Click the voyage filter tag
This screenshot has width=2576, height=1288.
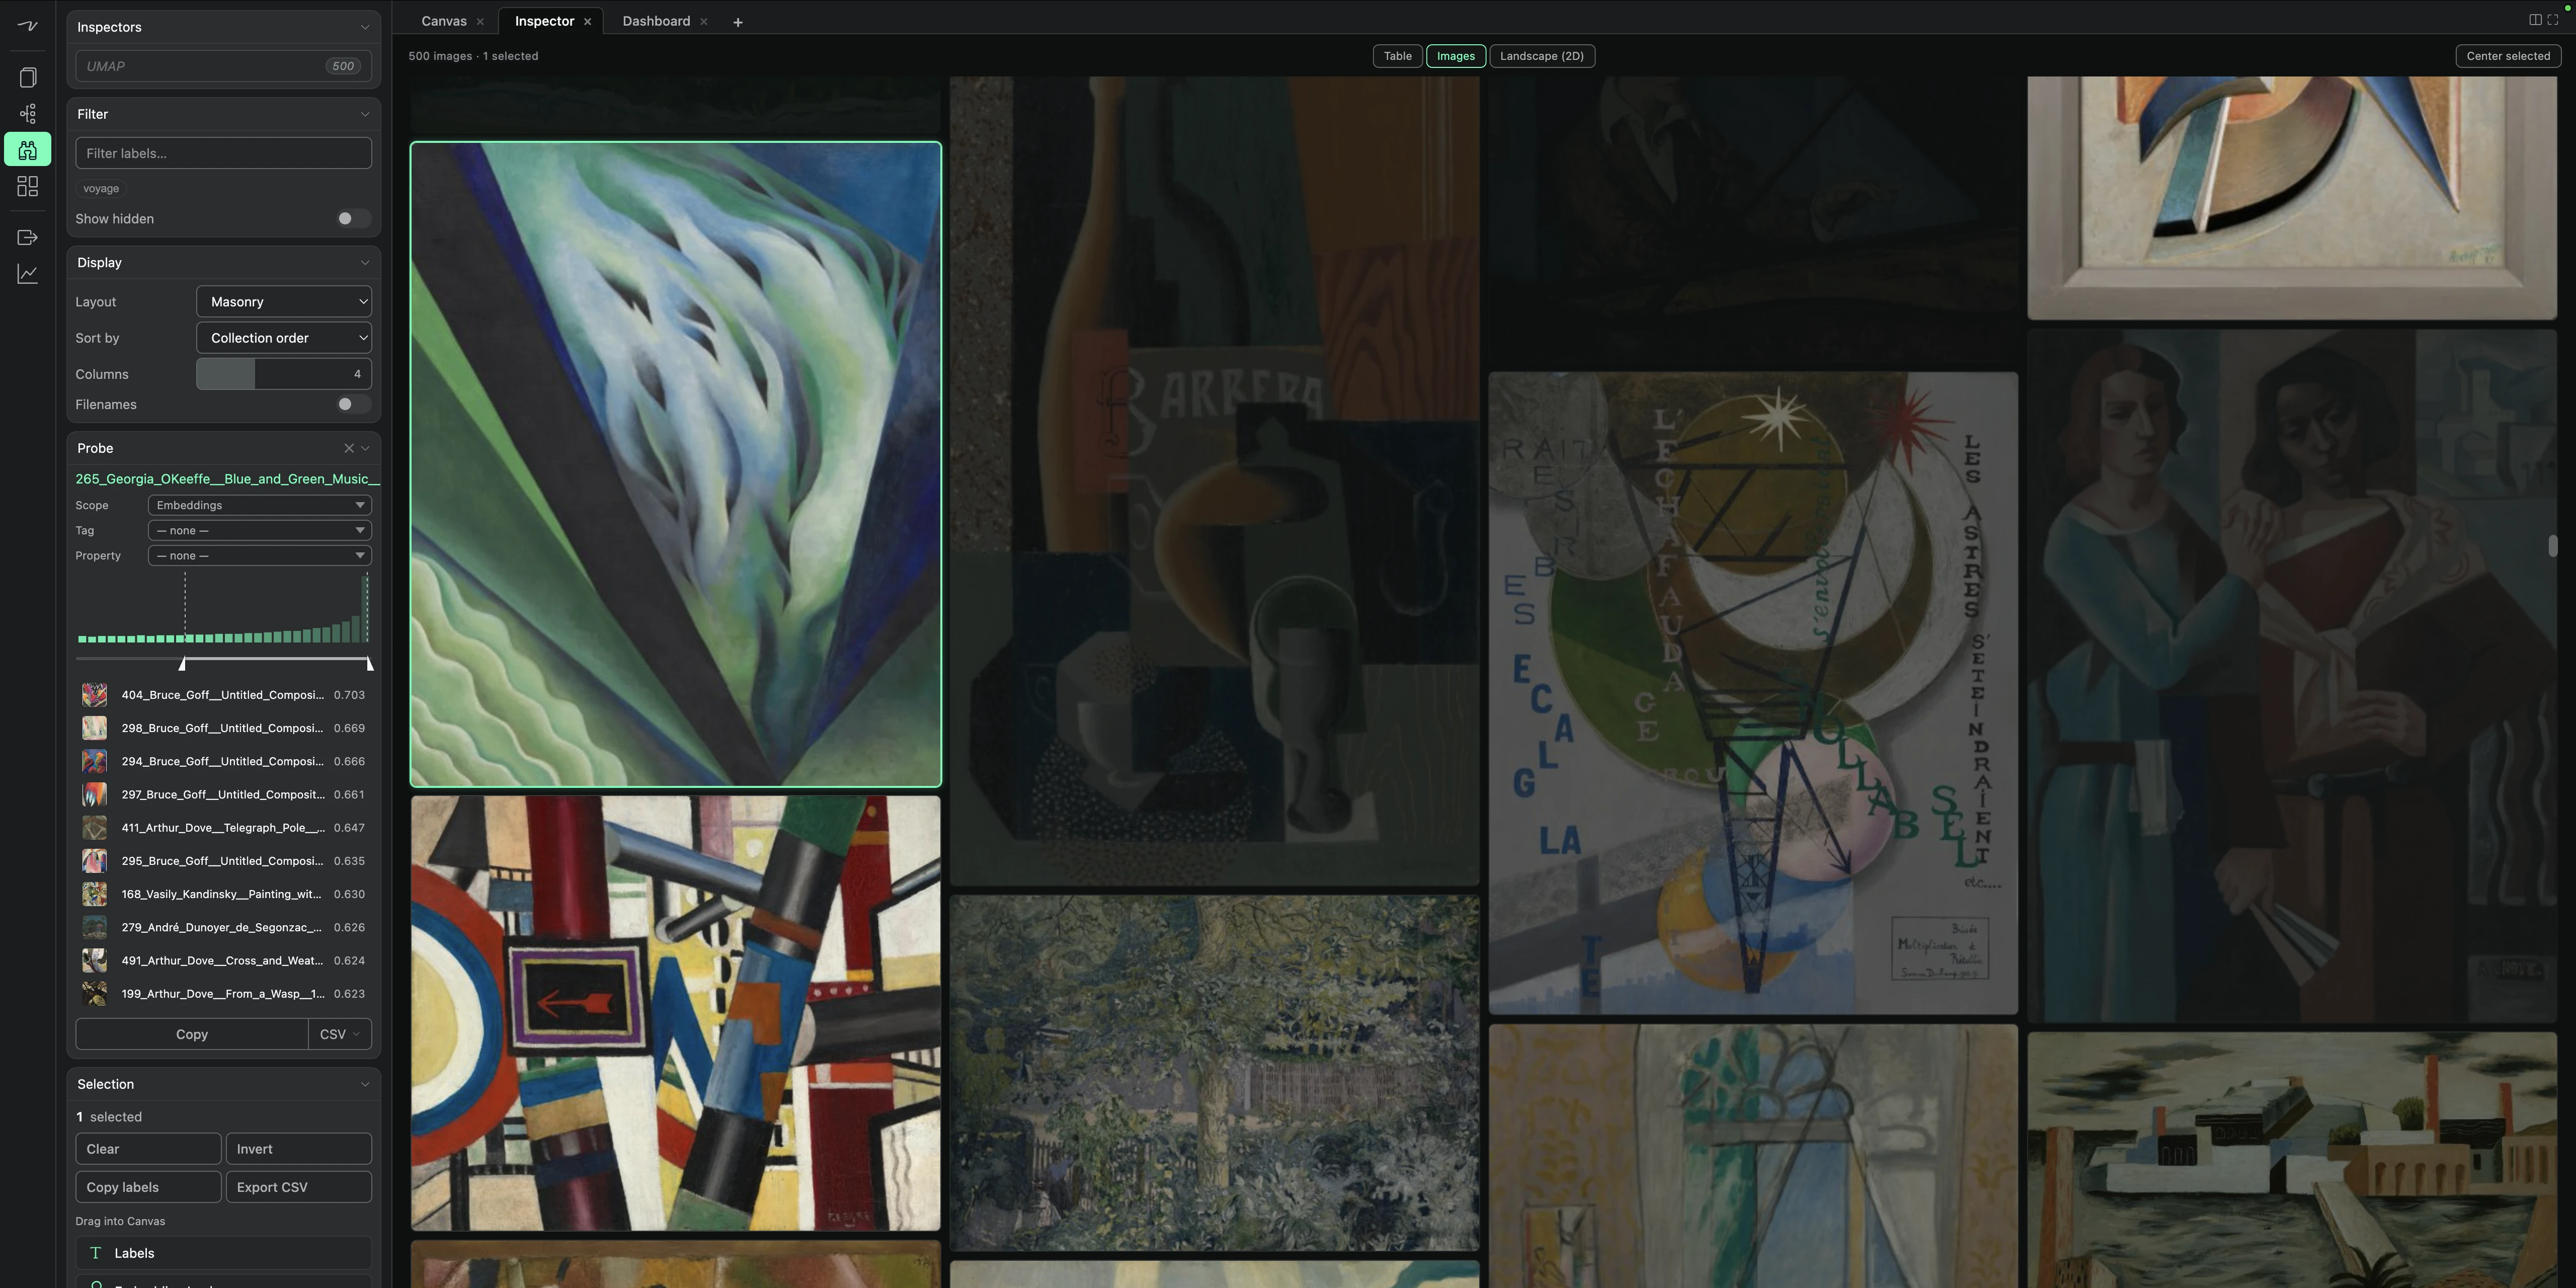[101, 188]
